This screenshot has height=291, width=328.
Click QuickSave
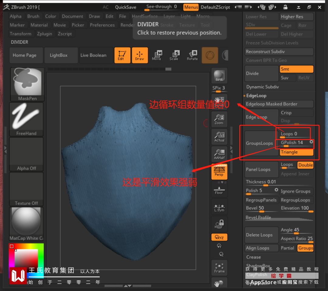pos(125,7)
